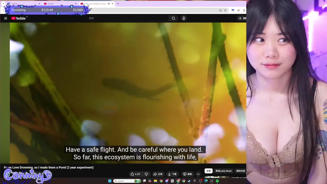Viewport: 327px width, 184px height.
Task: Start voice search with microphone icon
Action: (183, 18)
